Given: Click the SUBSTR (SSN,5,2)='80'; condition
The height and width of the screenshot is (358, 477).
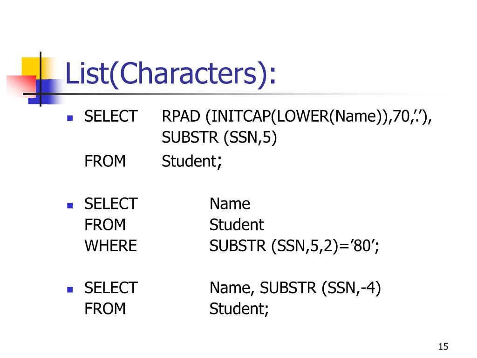Looking at the screenshot, I should [x=294, y=246].
